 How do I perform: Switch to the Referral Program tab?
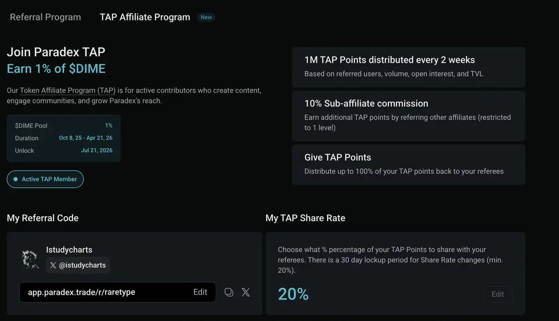pyautogui.click(x=45, y=17)
